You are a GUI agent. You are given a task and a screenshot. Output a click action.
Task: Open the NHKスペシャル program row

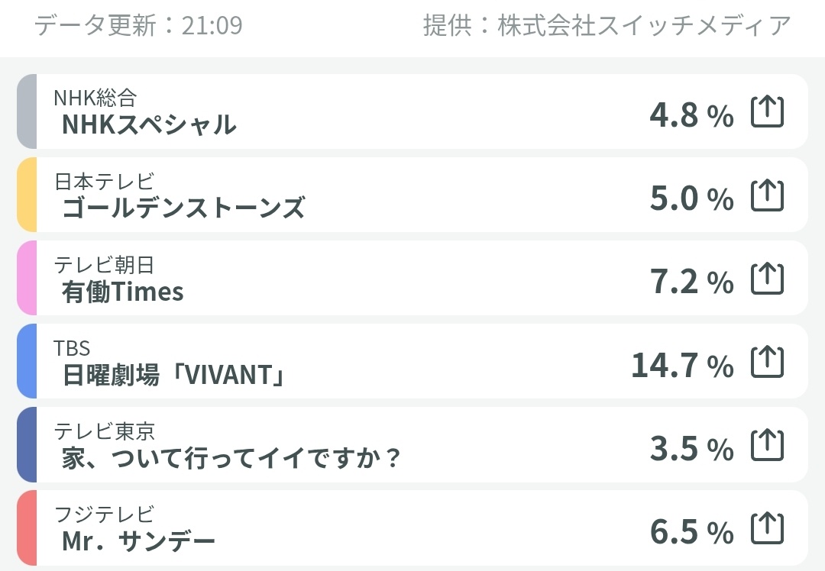tap(412, 111)
